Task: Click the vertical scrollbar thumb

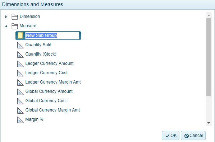Action: tap(209, 57)
